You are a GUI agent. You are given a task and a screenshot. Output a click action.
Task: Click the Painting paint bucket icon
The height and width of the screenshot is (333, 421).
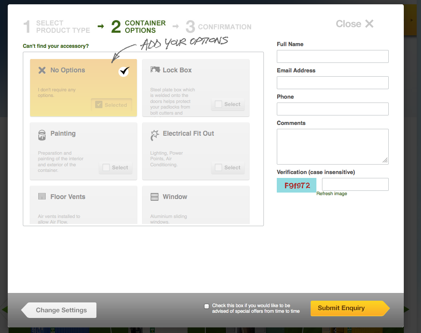pos(42,135)
